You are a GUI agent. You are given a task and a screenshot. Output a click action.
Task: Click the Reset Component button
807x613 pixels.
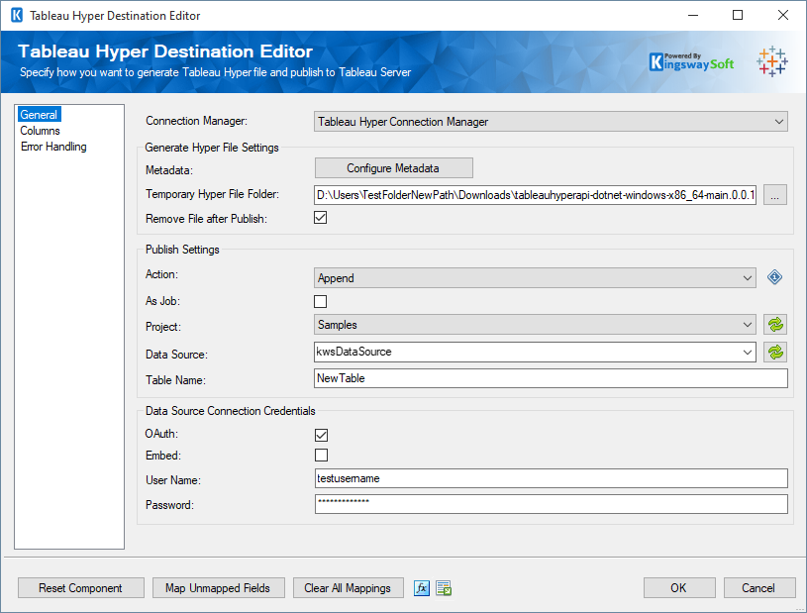(81, 588)
